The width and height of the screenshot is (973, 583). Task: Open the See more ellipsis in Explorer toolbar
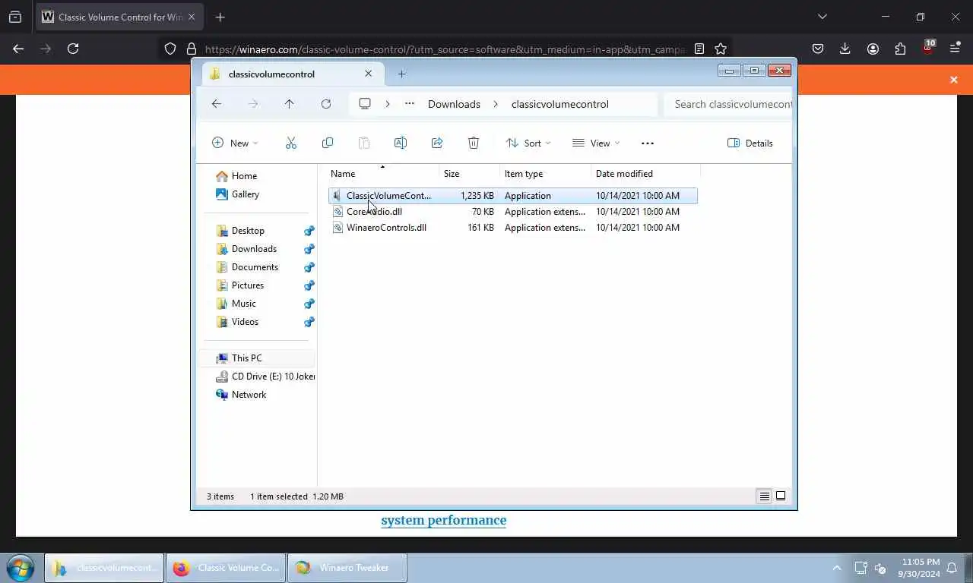tap(648, 143)
